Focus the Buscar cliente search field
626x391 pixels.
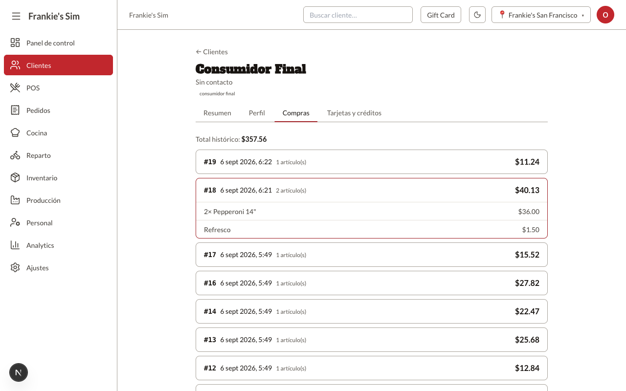point(358,15)
